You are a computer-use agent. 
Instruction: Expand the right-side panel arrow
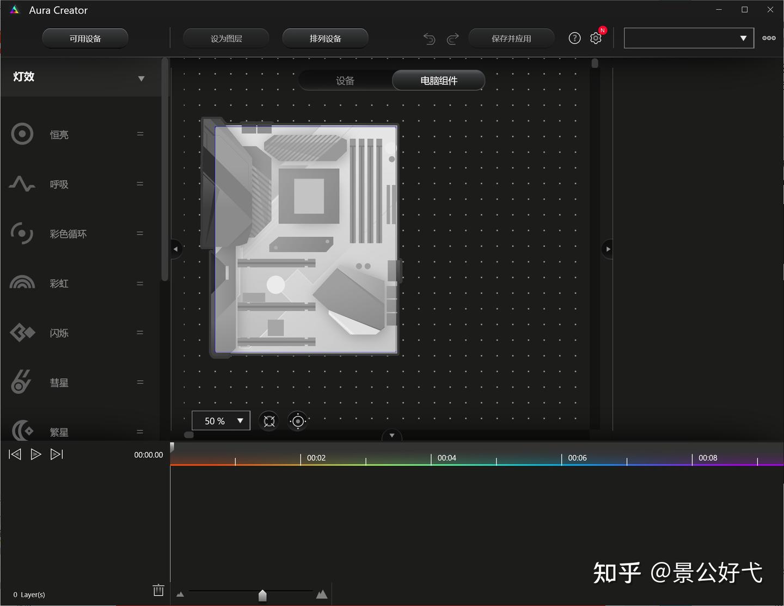(x=608, y=249)
